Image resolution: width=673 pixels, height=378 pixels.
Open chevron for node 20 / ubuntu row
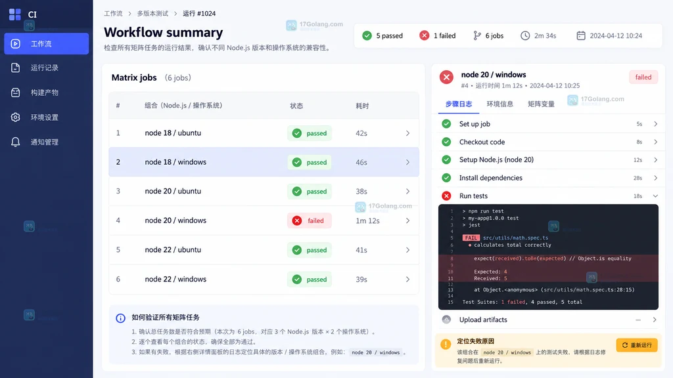[407, 192]
